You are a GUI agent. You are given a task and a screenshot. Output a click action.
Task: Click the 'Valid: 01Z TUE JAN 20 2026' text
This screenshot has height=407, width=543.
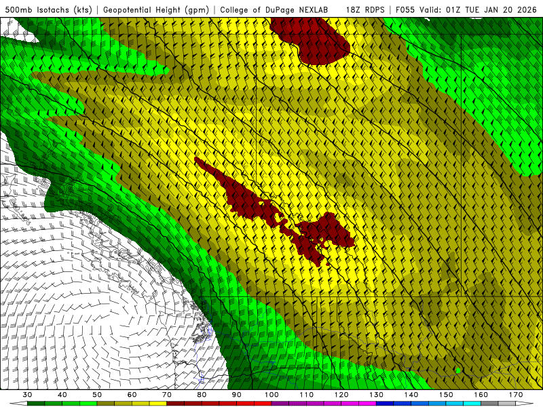tap(479, 9)
